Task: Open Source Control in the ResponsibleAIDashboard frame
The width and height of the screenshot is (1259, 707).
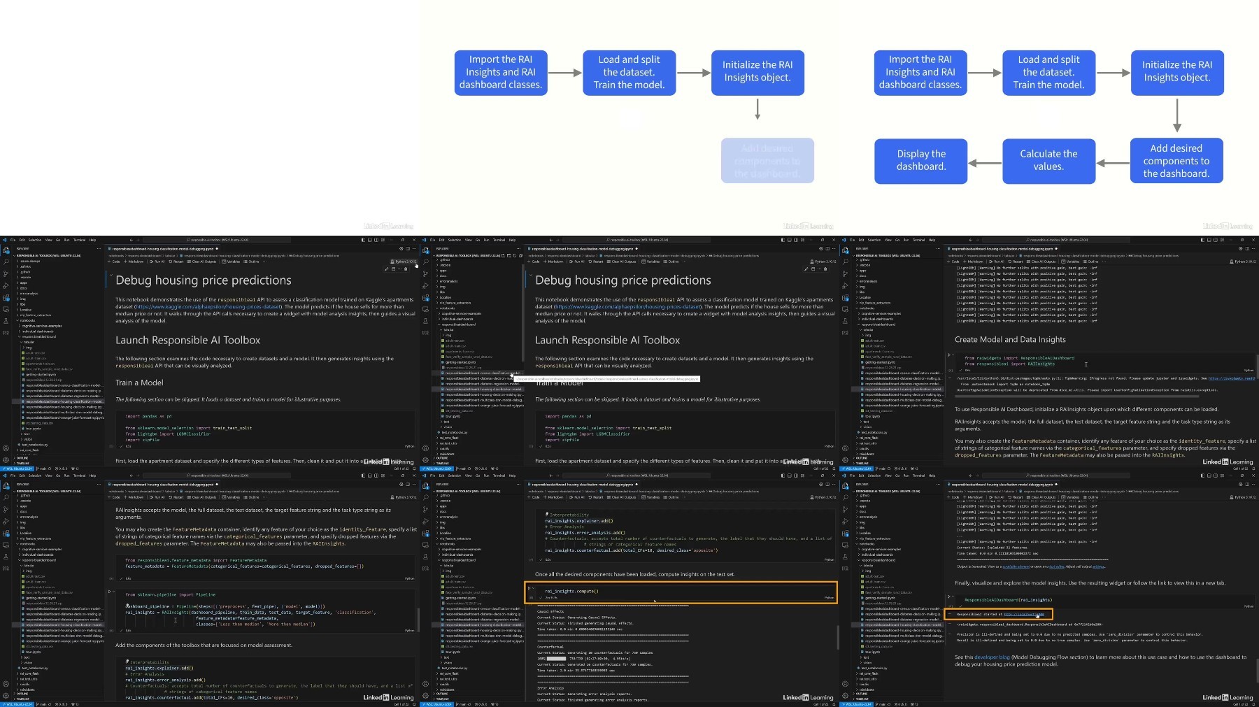Action: 845,510
